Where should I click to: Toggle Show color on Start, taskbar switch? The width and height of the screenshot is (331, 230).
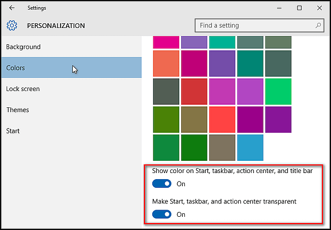click(162, 184)
